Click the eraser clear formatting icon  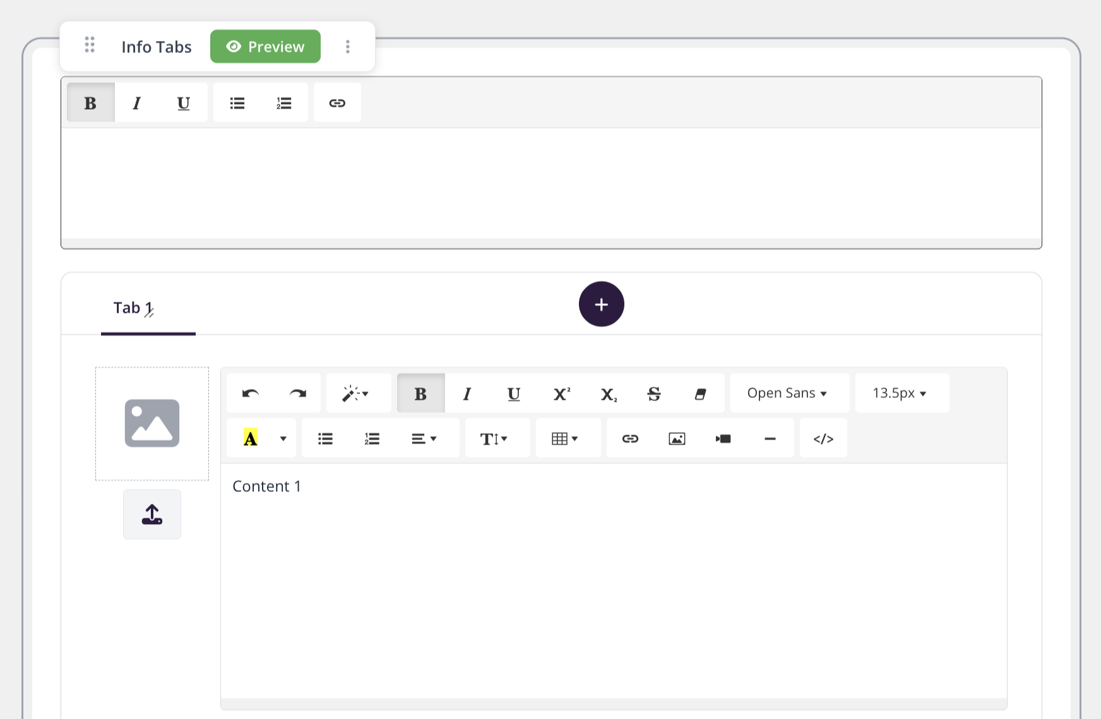(x=701, y=394)
